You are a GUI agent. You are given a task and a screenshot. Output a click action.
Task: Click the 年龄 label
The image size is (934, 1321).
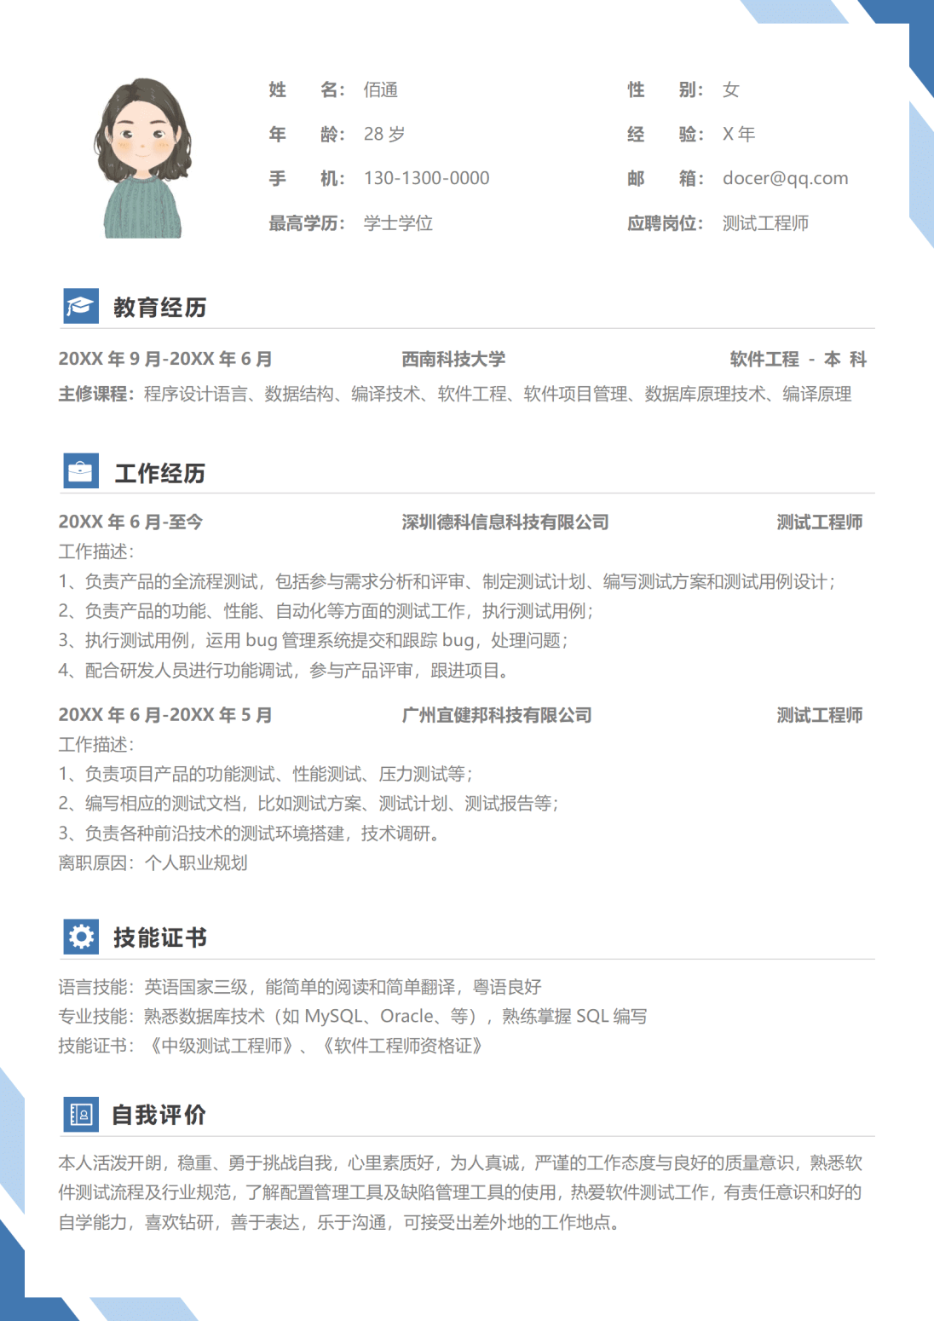307,134
